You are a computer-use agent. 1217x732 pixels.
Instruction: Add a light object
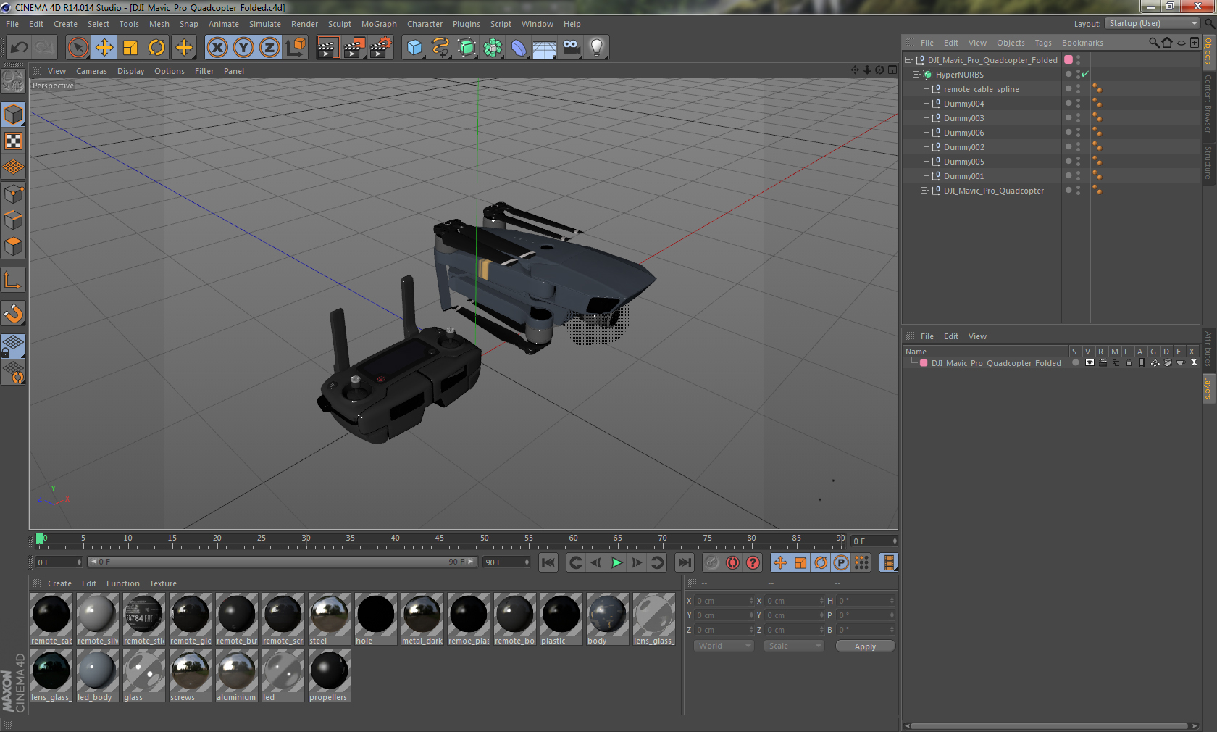(597, 48)
